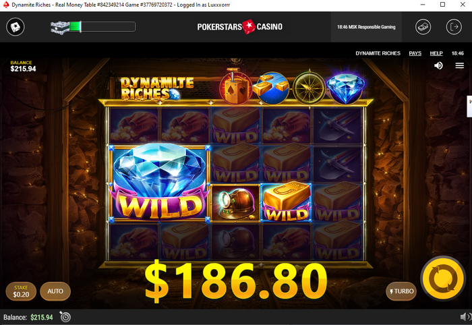Viewport: 472px width, 325px height.
Task: Click the bottom bar balance refresh icon
Action: coord(65,317)
